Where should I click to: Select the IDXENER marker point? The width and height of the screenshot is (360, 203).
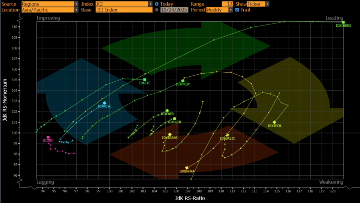tap(167, 110)
